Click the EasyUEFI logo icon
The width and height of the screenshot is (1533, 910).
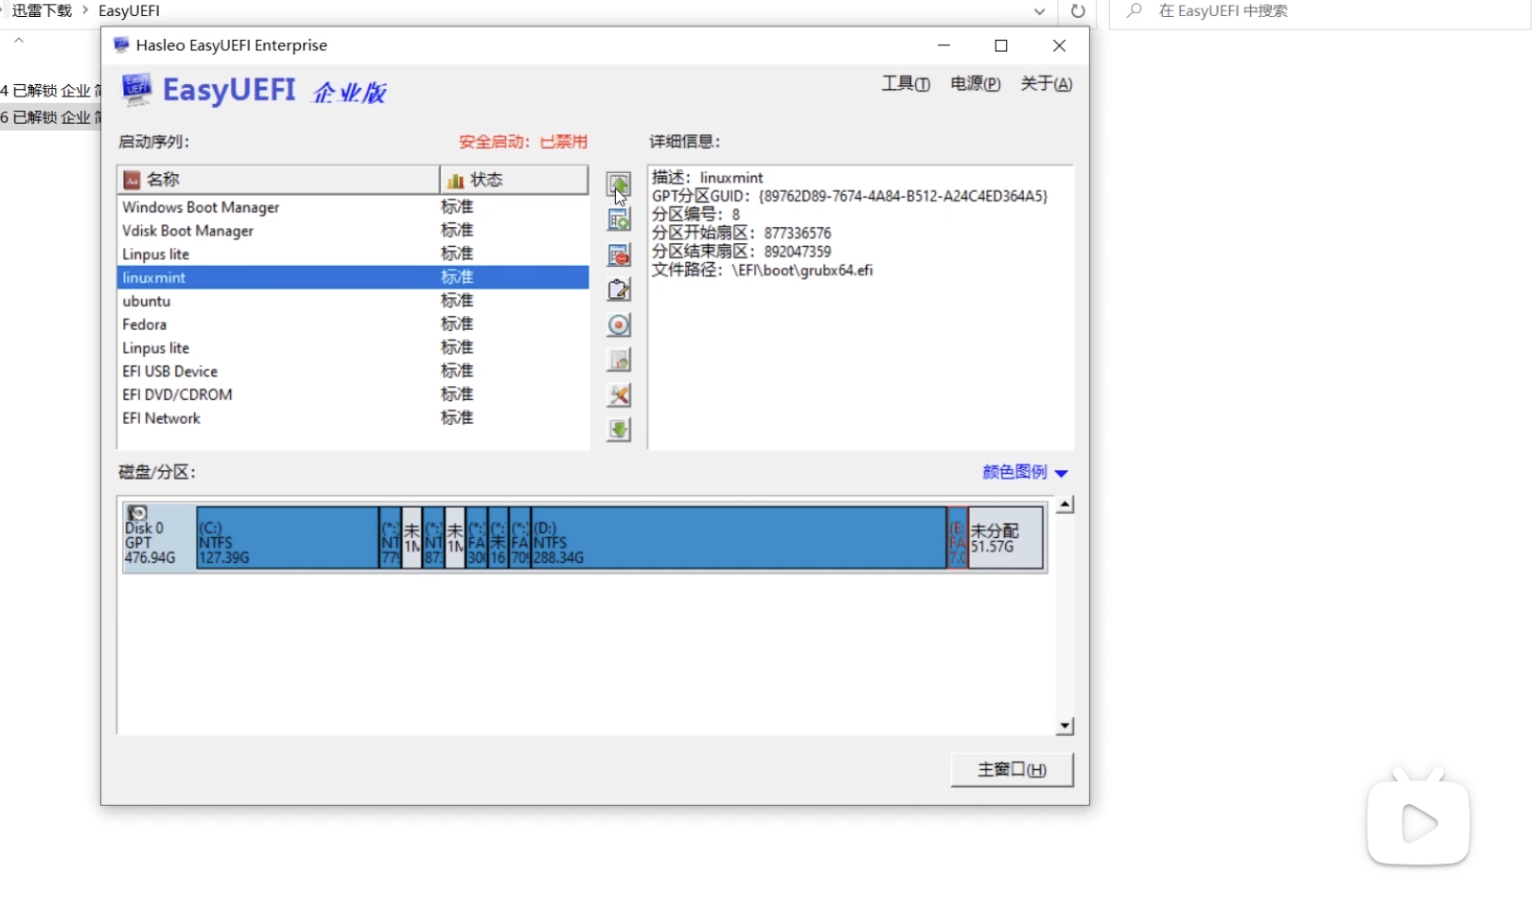coord(136,90)
